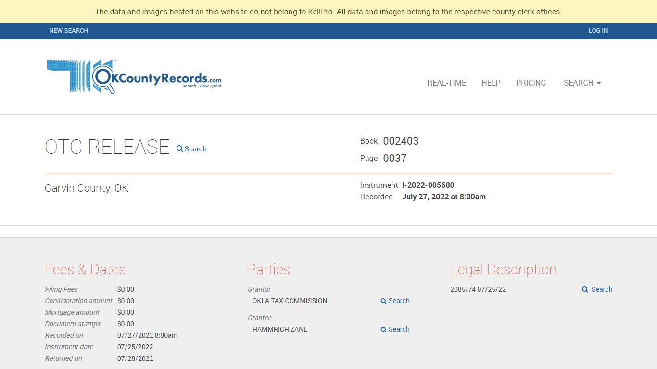Open the REAL-TIME menu item
Screen dimensions: 657x369
[x=447, y=83]
